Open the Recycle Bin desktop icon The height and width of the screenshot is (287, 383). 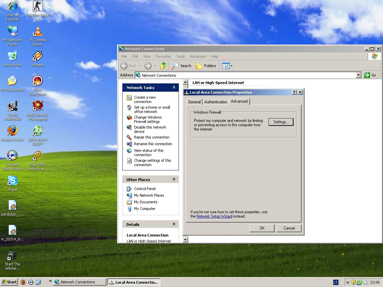click(x=12, y=59)
